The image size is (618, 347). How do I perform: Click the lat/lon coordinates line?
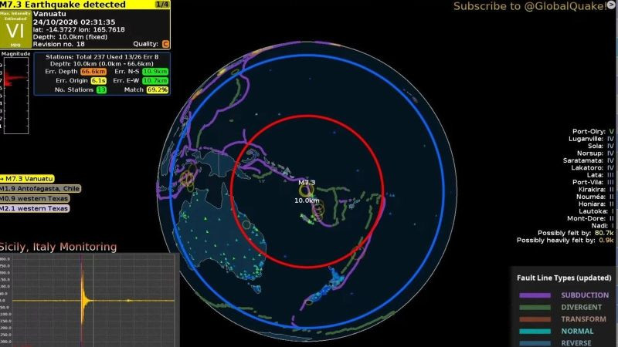(x=79, y=29)
